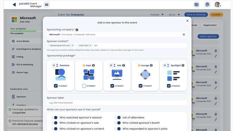
Task: Click info icon next to Sponsoring company
Action: 77,30
